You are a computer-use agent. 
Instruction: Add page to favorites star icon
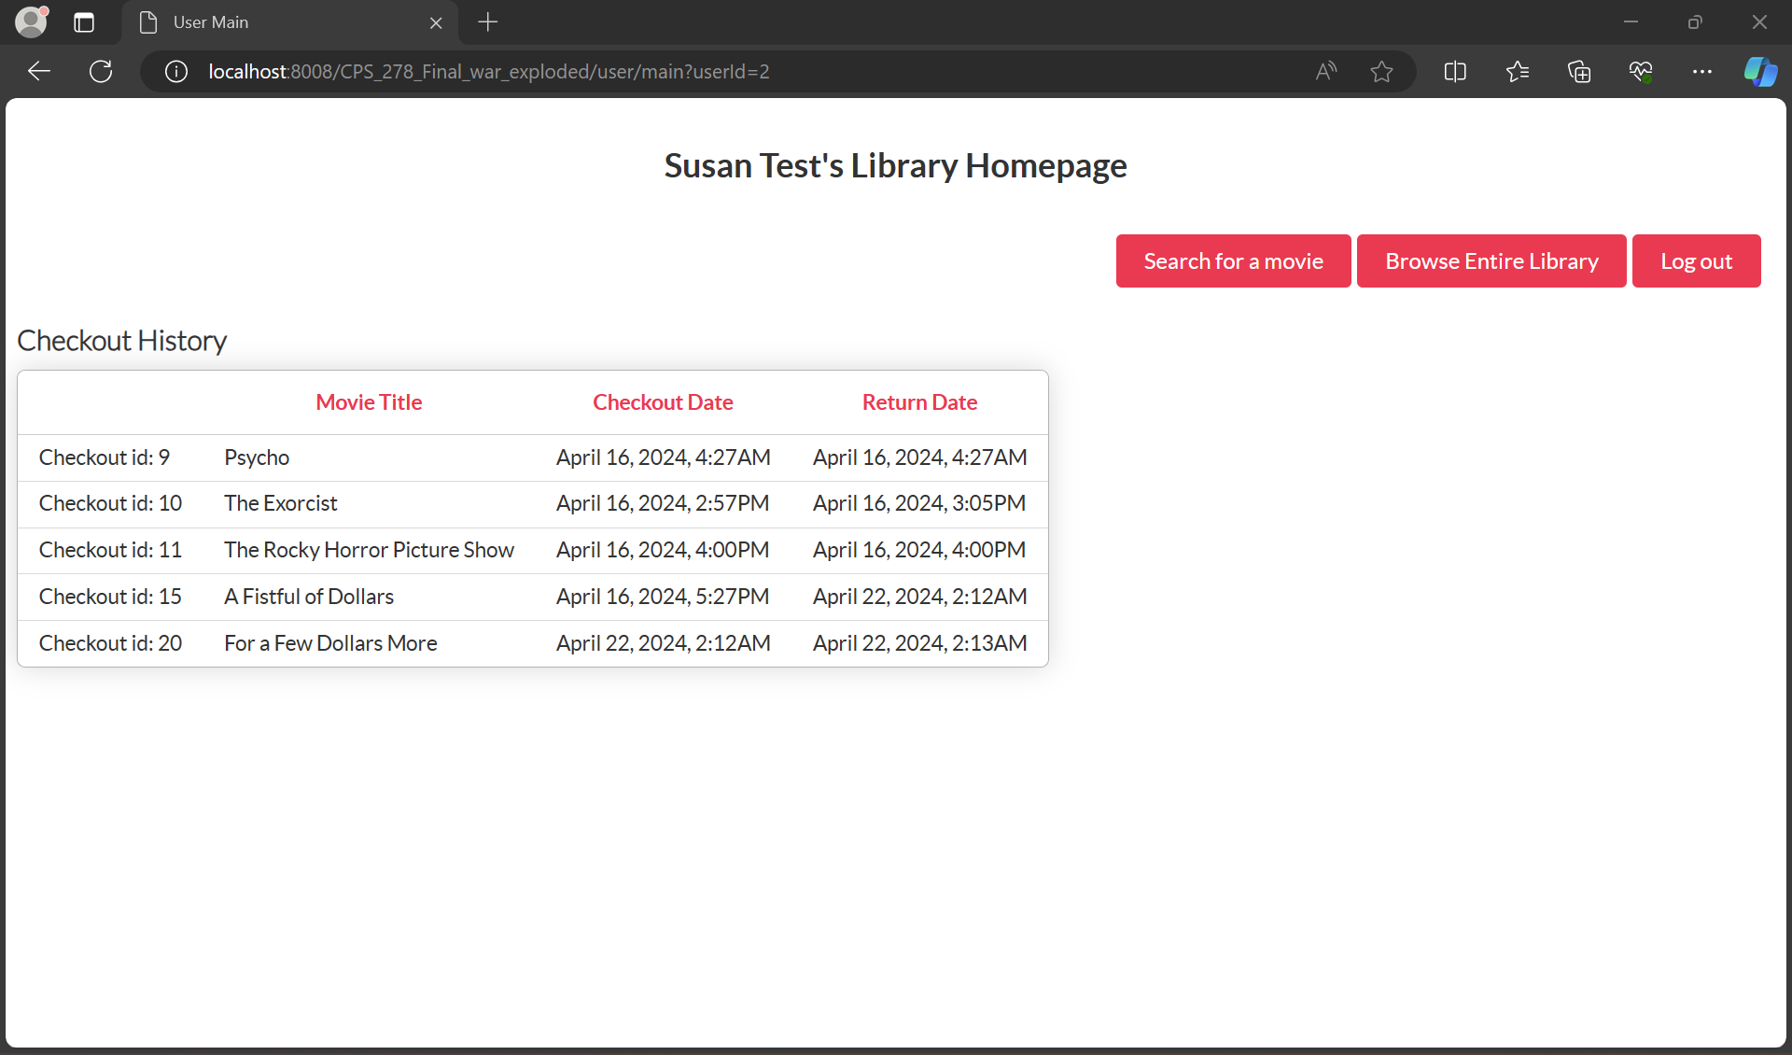[x=1382, y=72]
